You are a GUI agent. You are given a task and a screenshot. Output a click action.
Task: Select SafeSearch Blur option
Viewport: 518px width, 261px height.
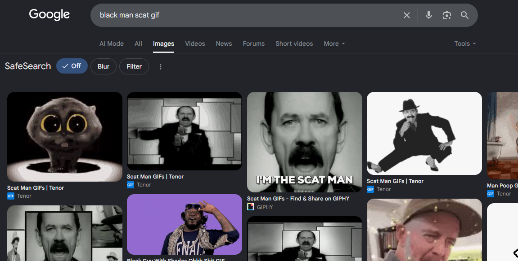pos(104,66)
